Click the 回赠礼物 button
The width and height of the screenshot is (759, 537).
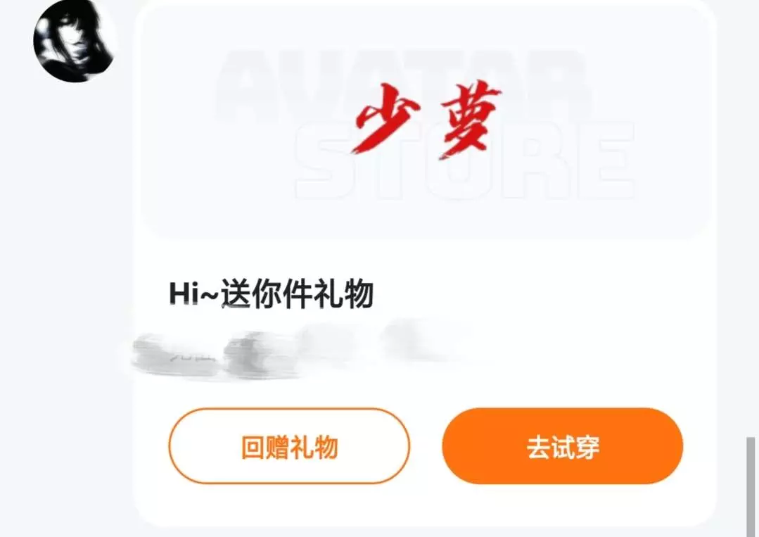click(x=290, y=446)
